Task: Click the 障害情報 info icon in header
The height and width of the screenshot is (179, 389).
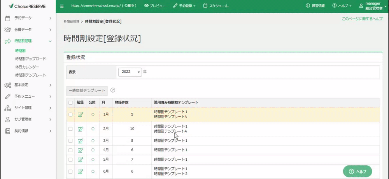Action: (308, 6)
